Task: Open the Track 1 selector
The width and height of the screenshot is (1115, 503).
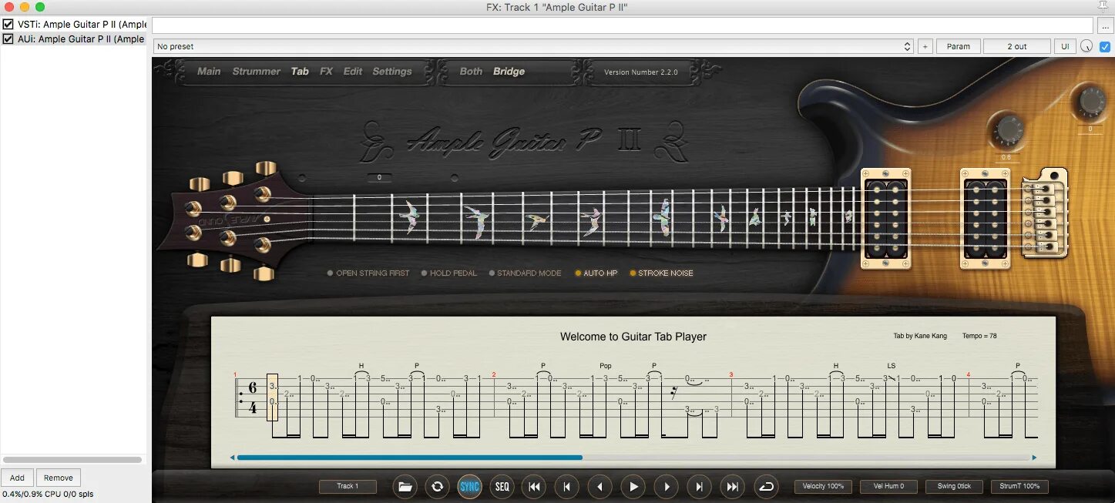Action: pyautogui.click(x=348, y=486)
